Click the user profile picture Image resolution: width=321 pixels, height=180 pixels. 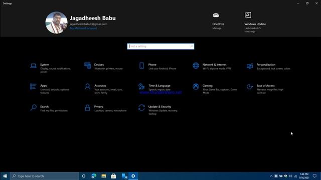point(56,22)
